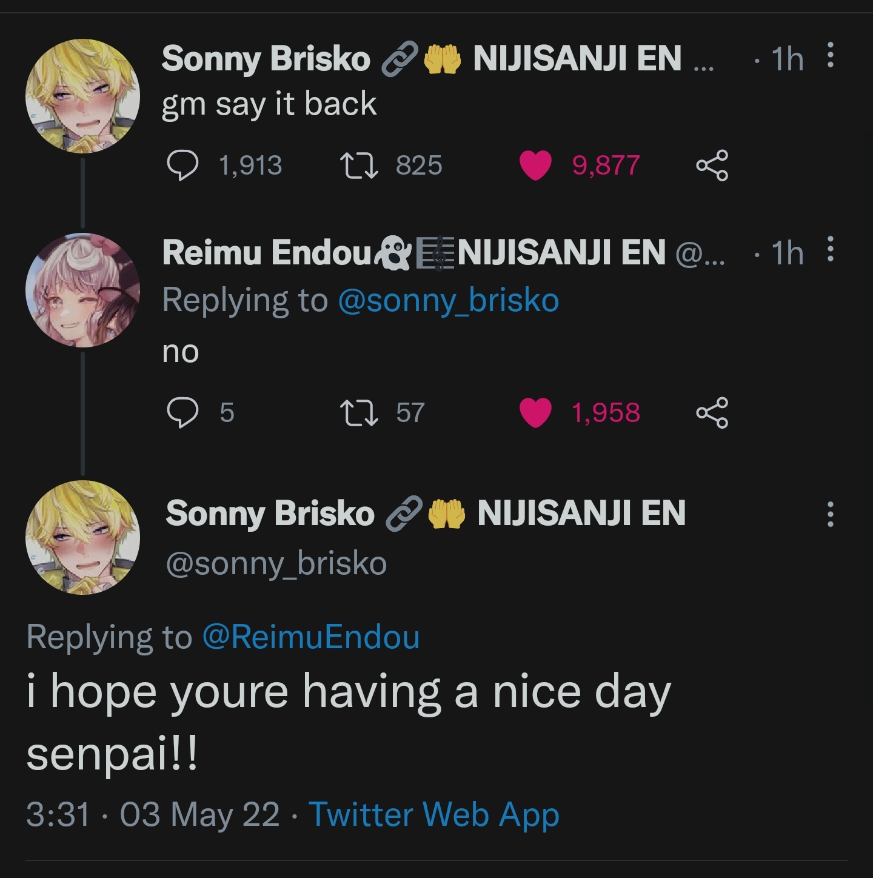Click the Reimu Endou display name
873x878 pixels.
tap(267, 252)
